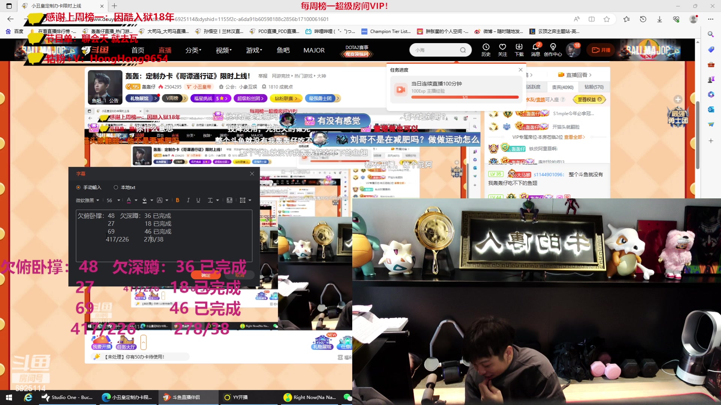Click the Italic formatting icon
This screenshot has width=721, height=405.
point(188,200)
